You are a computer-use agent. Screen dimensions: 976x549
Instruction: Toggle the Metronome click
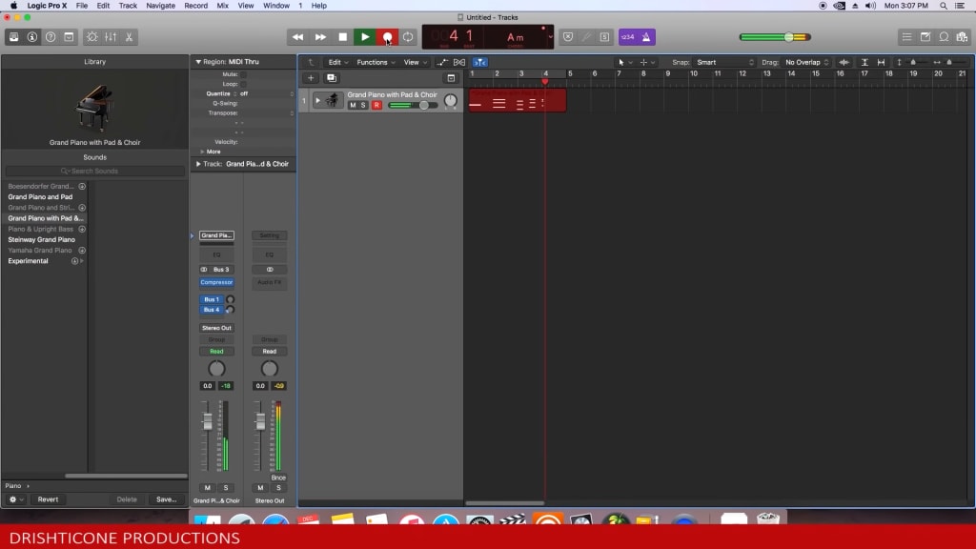click(x=646, y=37)
